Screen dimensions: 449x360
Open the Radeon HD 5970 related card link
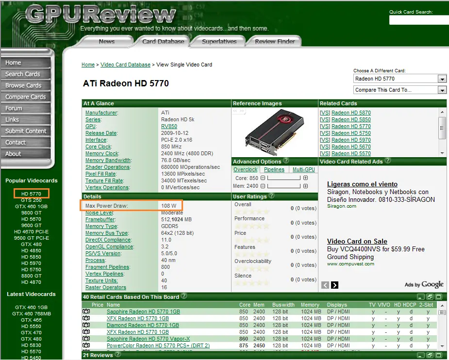[351, 140]
